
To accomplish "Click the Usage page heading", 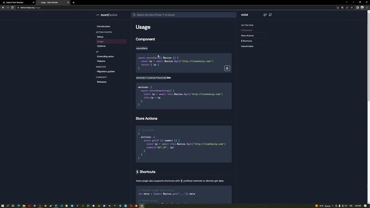I will coord(143,27).
